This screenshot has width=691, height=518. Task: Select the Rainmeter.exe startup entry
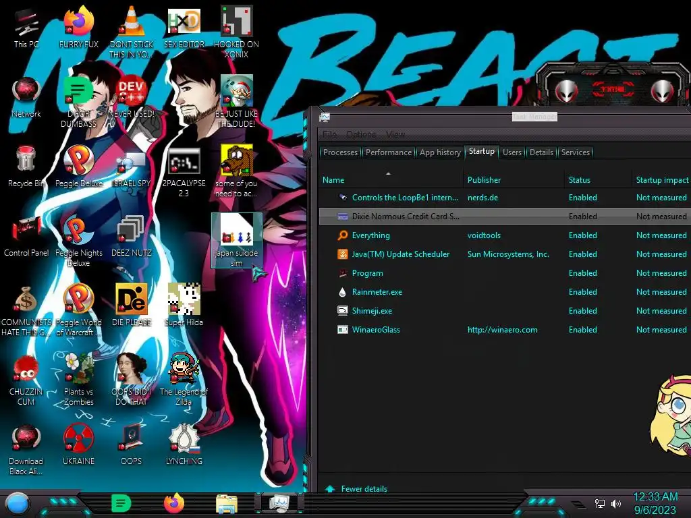tap(505, 292)
